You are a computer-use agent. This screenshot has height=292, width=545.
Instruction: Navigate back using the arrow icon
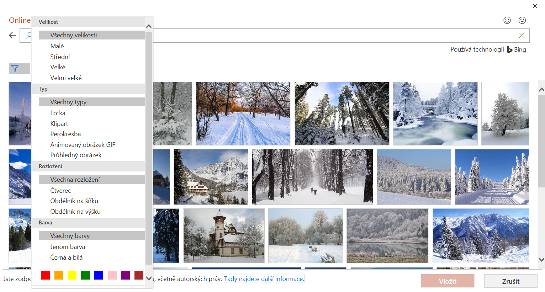tap(12, 35)
